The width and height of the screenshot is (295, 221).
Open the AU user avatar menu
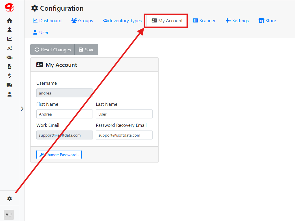click(9, 215)
